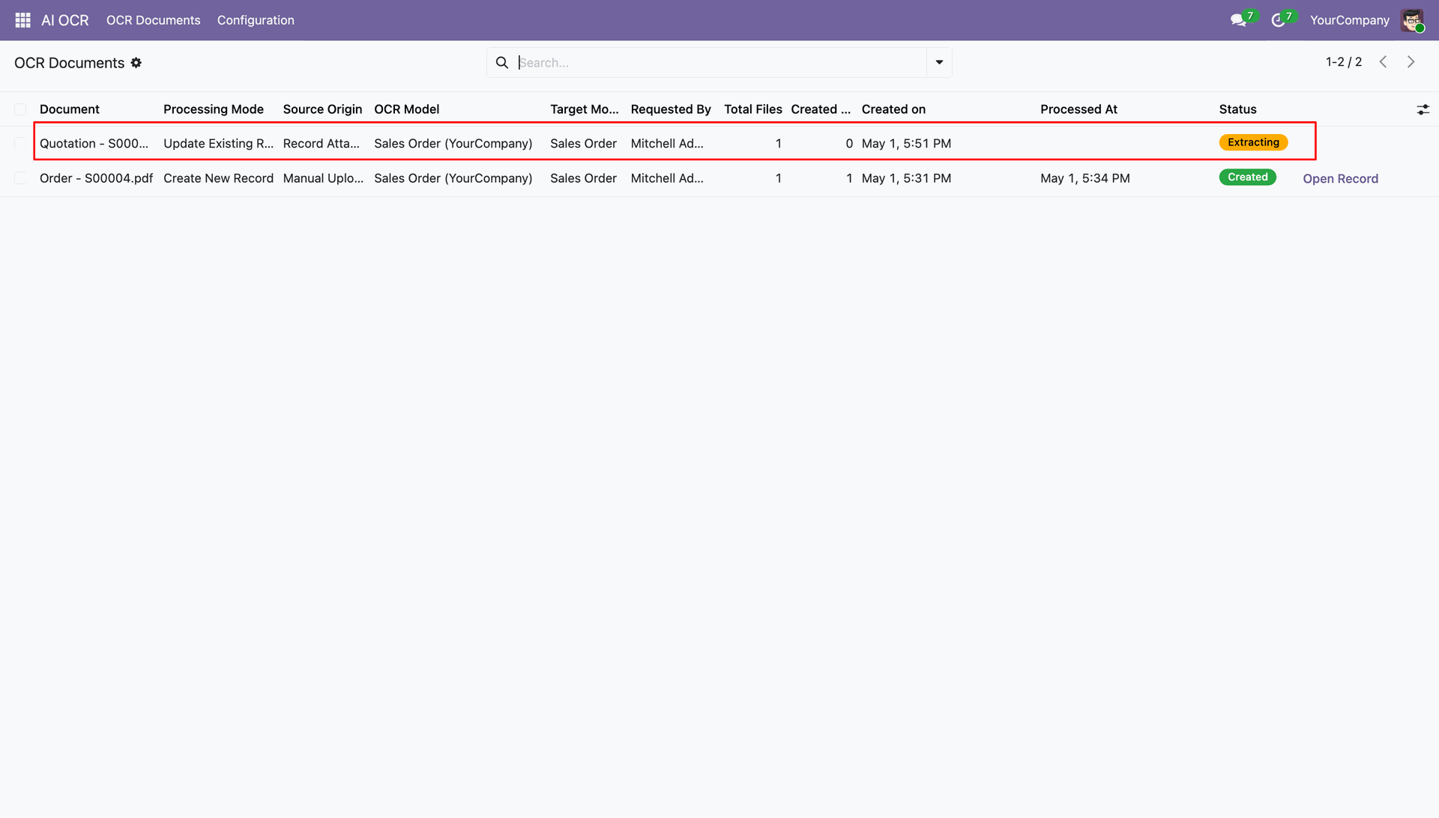This screenshot has width=1439, height=818.
Task: Click the May 1, 5:34 PM processed cell
Action: pyautogui.click(x=1084, y=178)
